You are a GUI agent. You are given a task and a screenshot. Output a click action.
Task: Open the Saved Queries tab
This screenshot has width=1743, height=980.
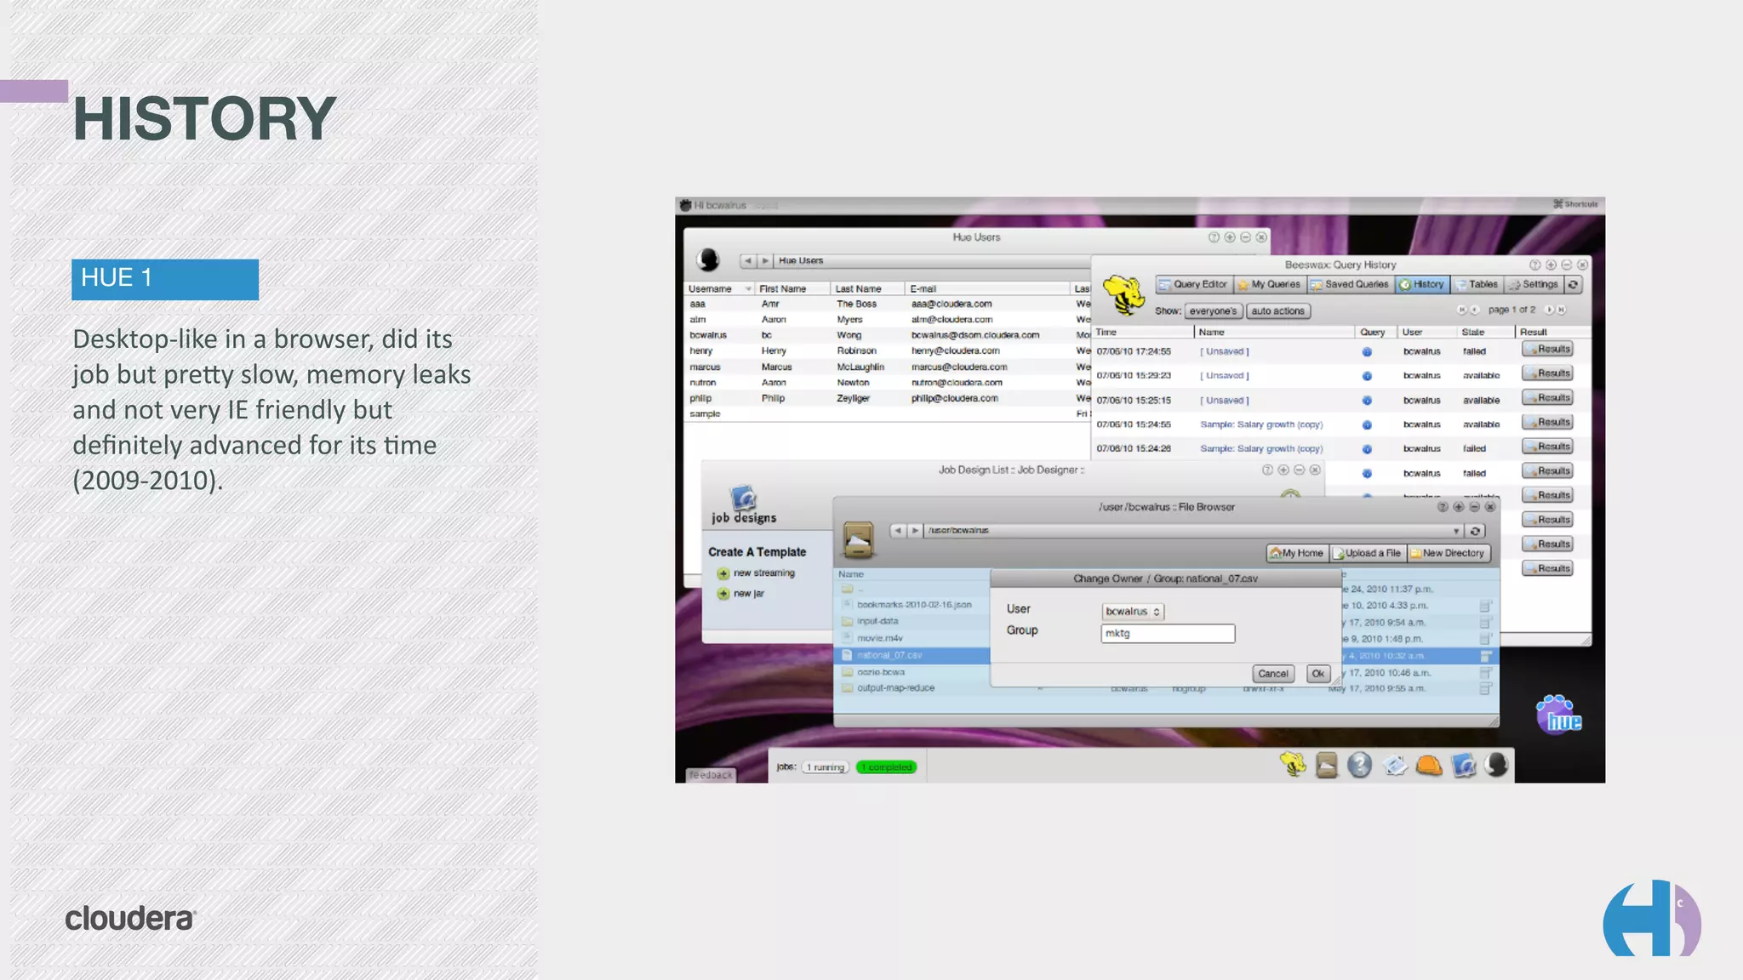pyautogui.click(x=1350, y=285)
